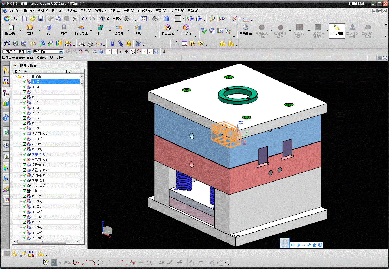Open the 装配(A) menu
Image resolution: width=389 pixels, height=269 pixels.
[100, 11]
